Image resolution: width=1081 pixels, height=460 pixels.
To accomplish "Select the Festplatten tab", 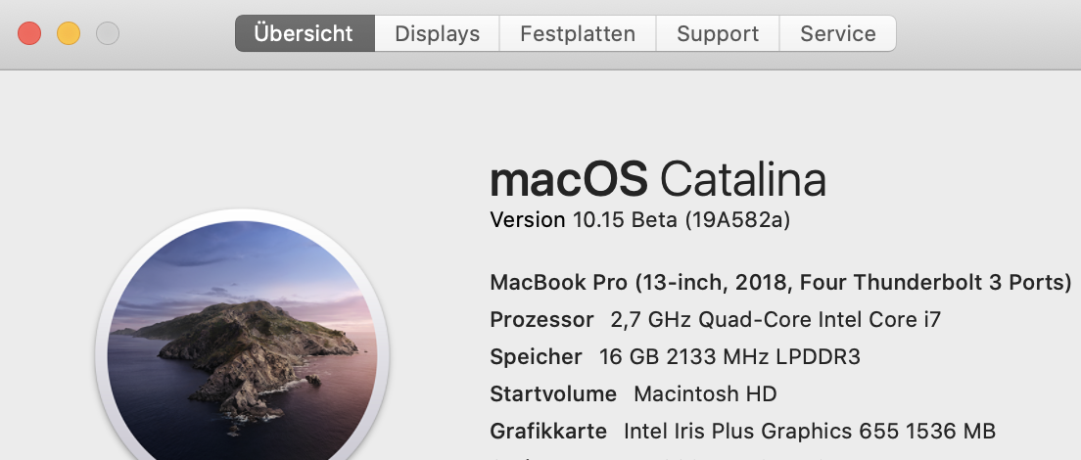I will (578, 33).
